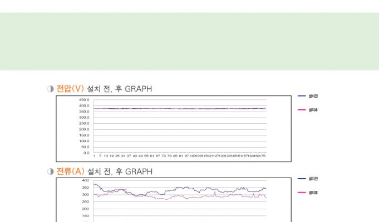Click the x-axis number 1 on voltage graph
Screen dimensions: 379x222
95,157
